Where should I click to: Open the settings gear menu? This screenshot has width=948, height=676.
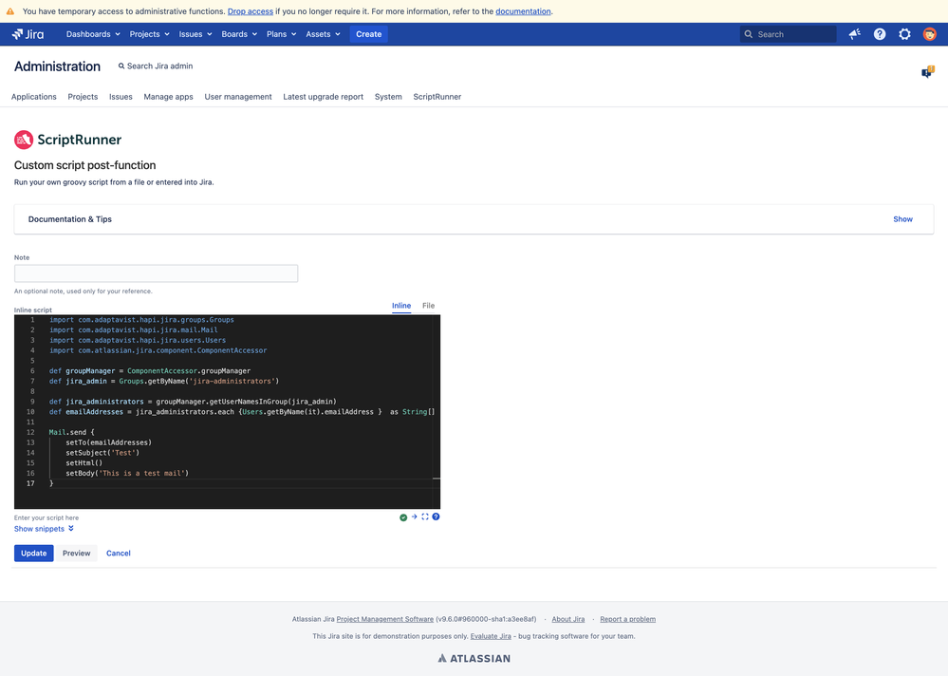904,34
